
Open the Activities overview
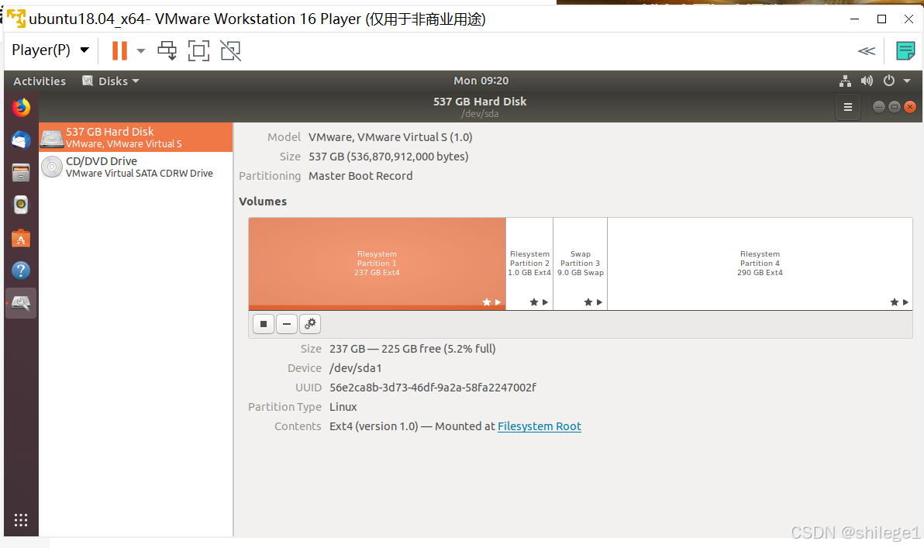coord(40,81)
